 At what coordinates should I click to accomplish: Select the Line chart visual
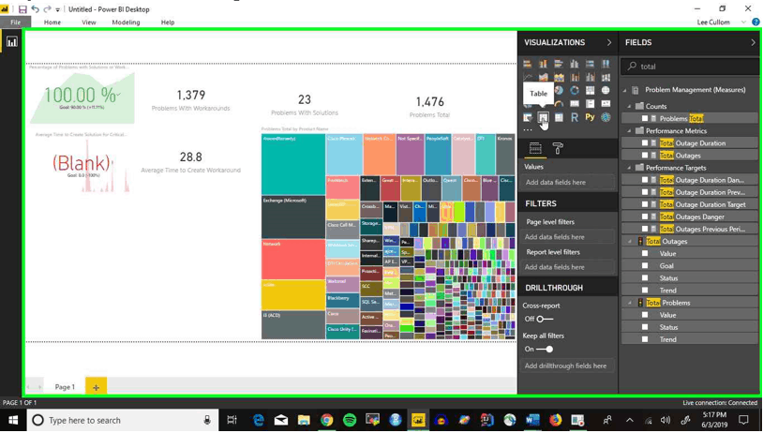527,77
